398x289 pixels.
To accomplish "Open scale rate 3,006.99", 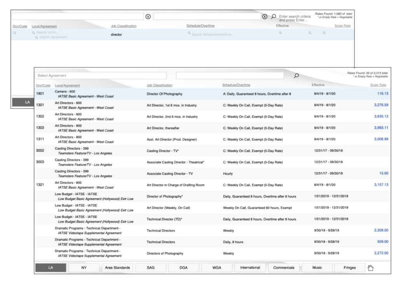I will [x=381, y=139].
